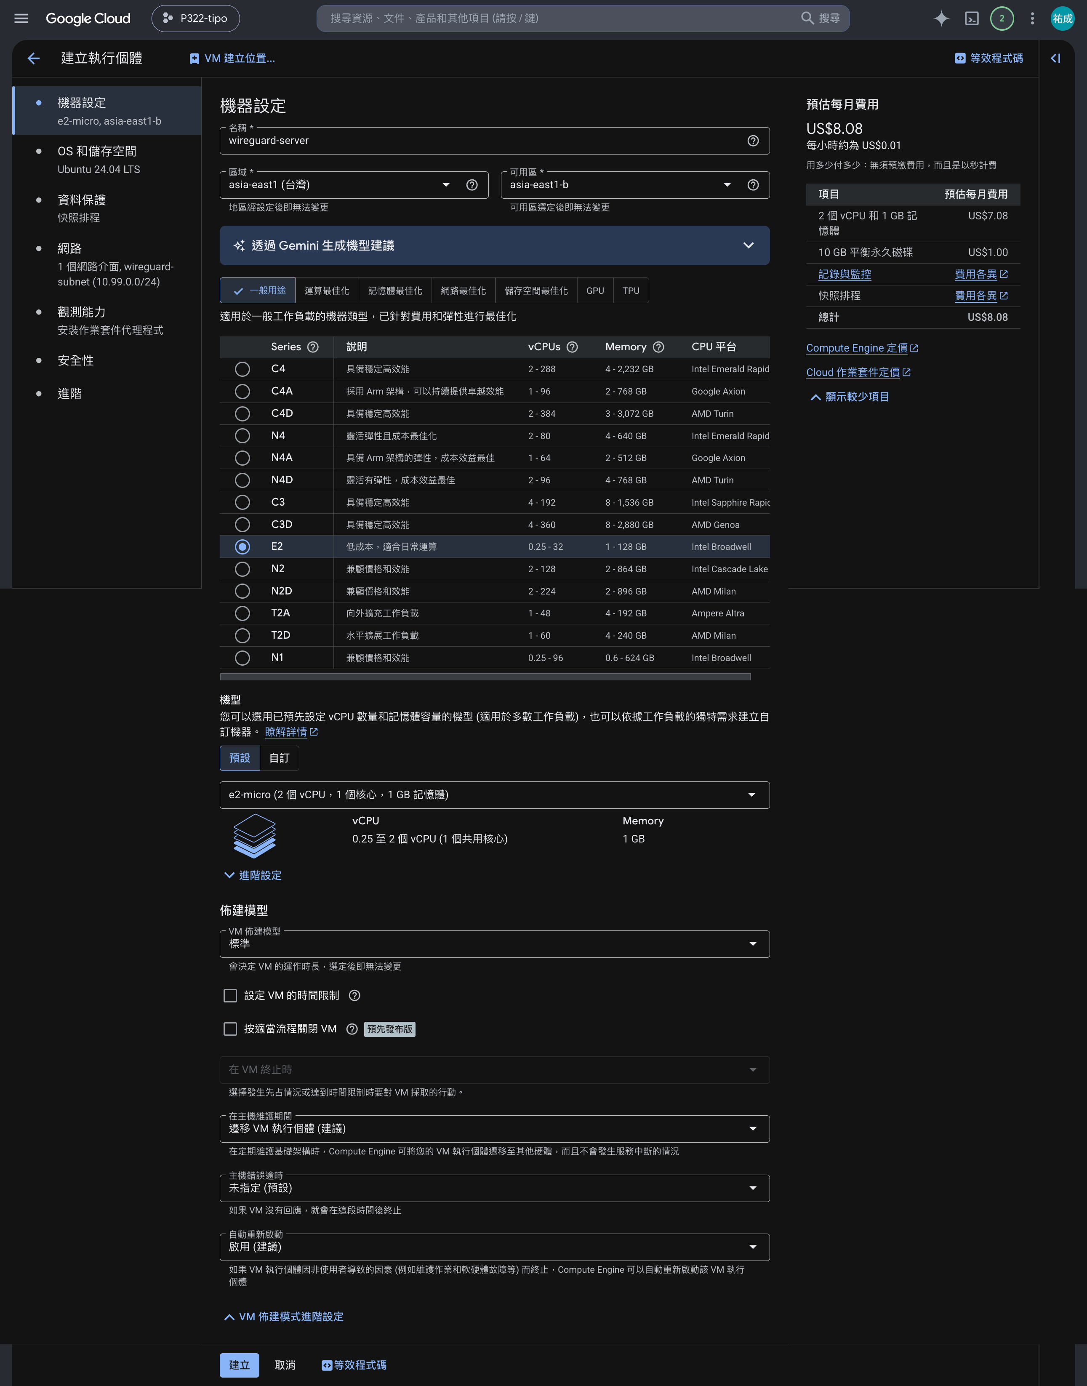Open Compute Engine 定價 link
Image resolution: width=1087 pixels, height=1386 pixels.
coord(862,348)
